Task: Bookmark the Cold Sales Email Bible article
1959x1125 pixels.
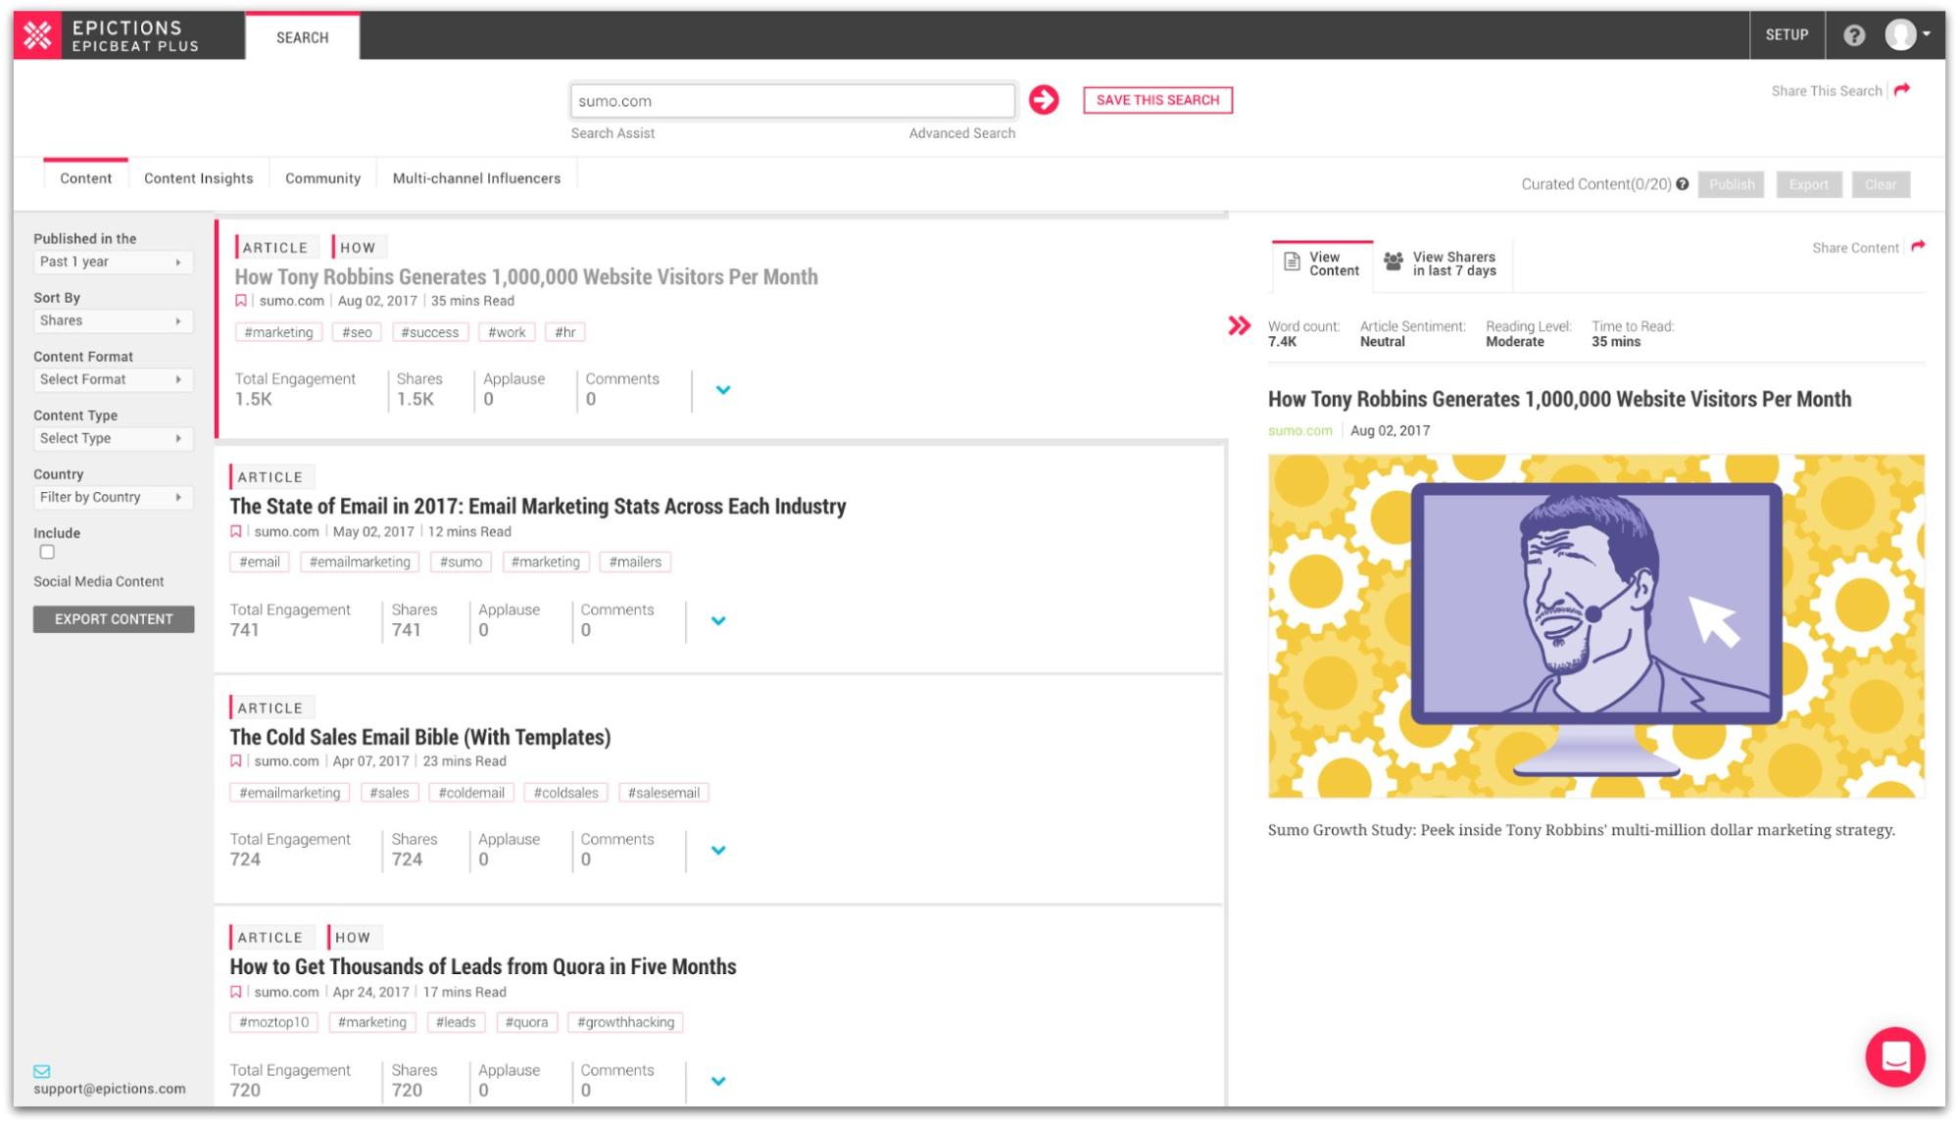Action: click(236, 761)
